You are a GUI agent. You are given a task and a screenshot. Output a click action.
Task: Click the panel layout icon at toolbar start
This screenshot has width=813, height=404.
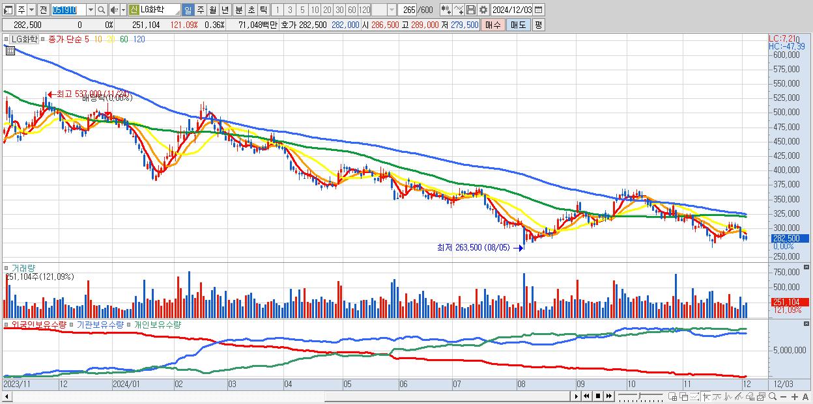[8, 10]
